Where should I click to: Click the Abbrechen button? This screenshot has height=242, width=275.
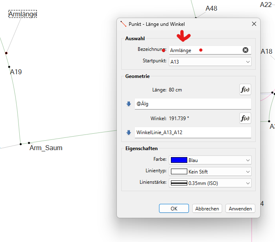pos(207,208)
